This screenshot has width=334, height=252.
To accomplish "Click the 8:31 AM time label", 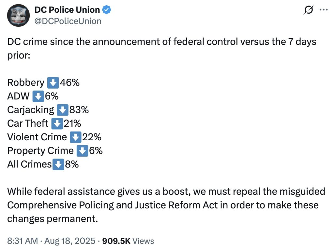I will pos(22,241).
